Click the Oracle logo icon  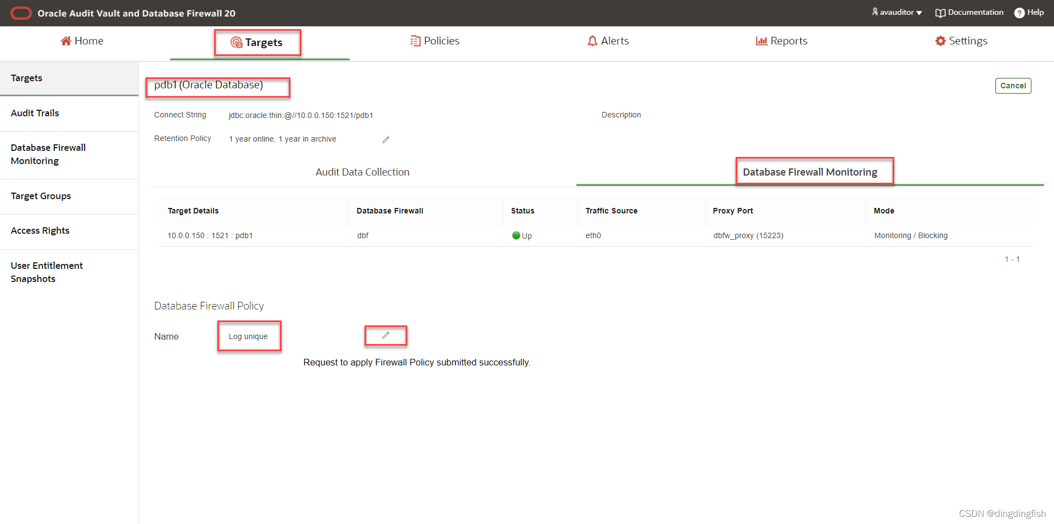[x=21, y=13]
